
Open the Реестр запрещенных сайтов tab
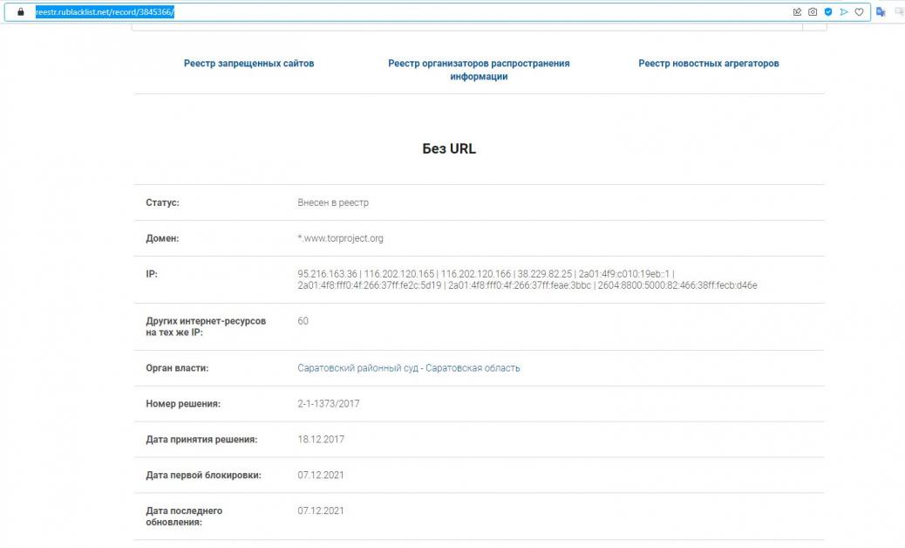coord(248,64)
